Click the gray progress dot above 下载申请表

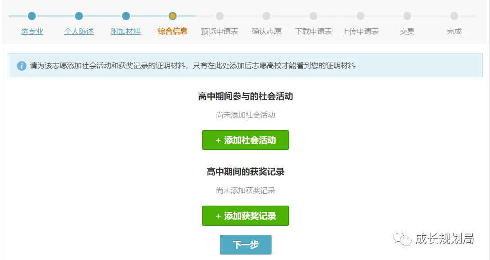[314, 16]
